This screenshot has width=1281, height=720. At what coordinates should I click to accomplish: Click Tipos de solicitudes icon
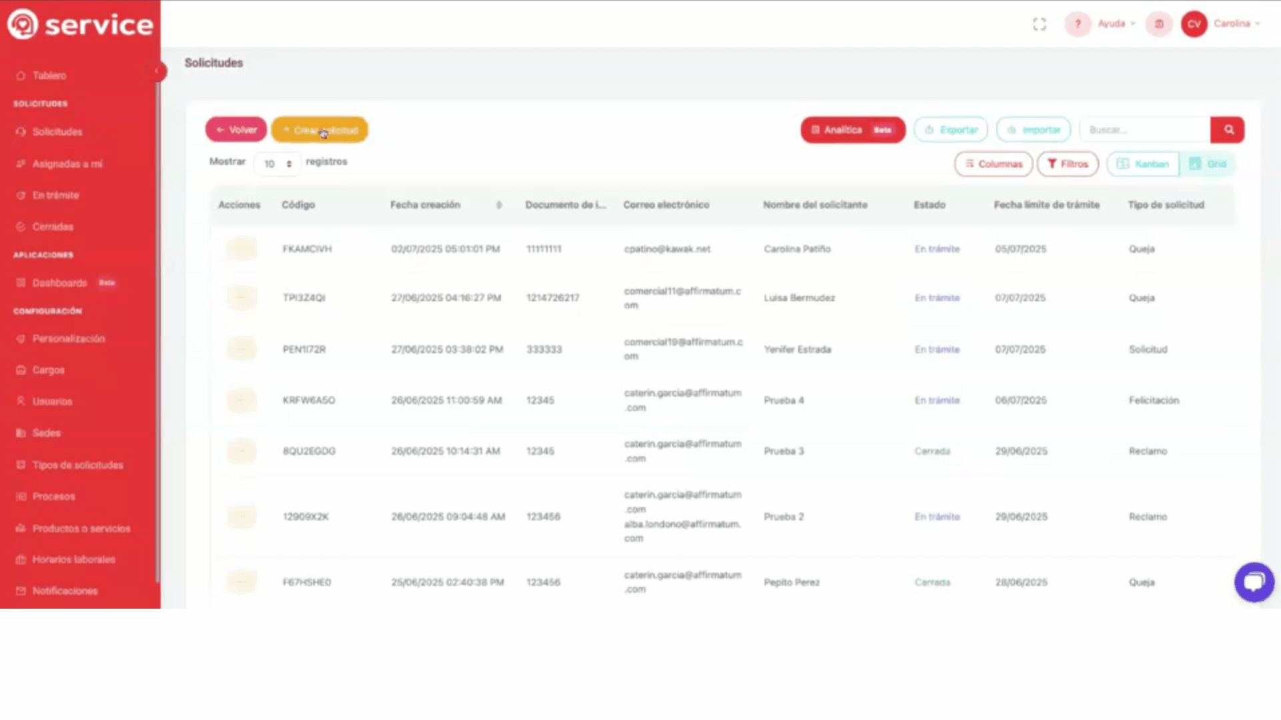coord(21,465)
